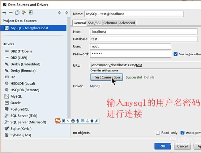Screen dimensions: 201x153
Task: Click the Name input field
Action: click(x=134, y=14)
